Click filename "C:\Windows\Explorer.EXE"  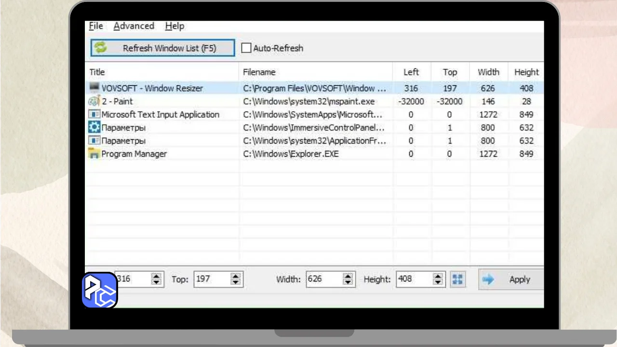(291, 154)
